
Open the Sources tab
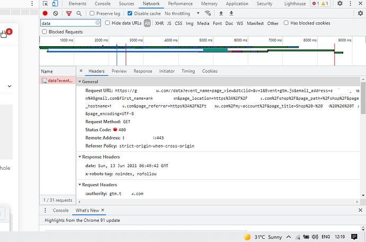pyautogui.click(x=127, y=4)
